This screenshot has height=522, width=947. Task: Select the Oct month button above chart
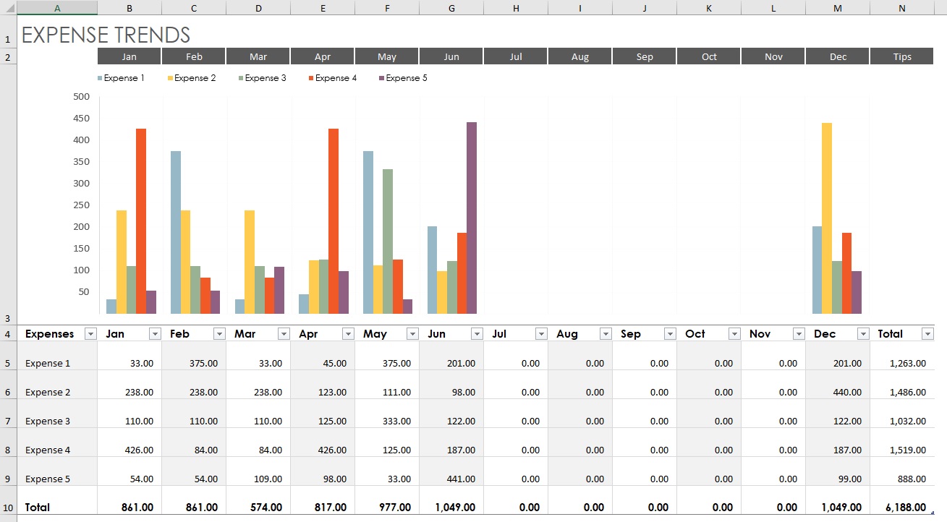[709, 56]
